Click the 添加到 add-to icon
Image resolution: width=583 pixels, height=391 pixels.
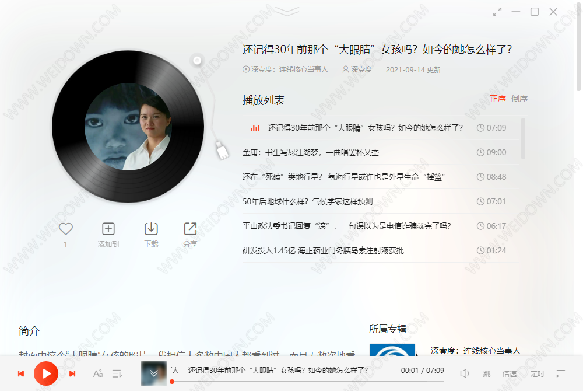tap(108, 228)
